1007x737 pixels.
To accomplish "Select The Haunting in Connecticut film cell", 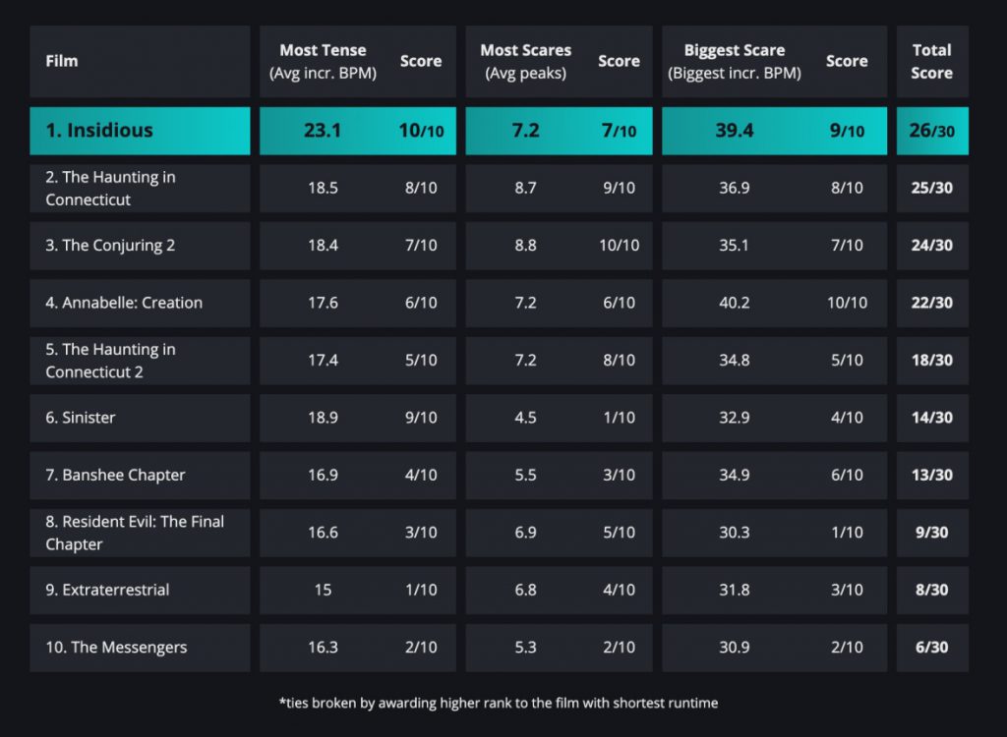I will click(x=110, y=188).
